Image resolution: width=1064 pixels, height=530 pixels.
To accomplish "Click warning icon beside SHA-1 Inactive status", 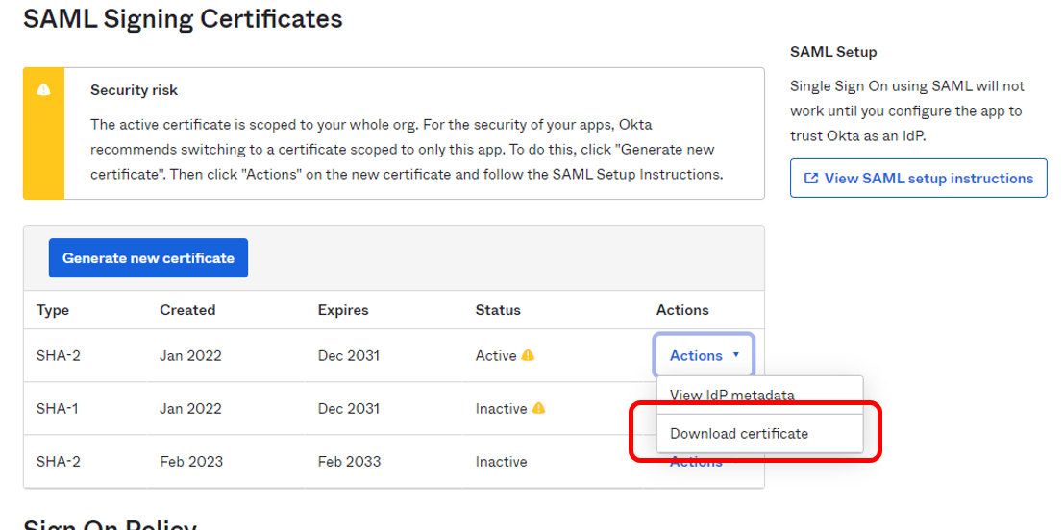I will tap(539, 408).
